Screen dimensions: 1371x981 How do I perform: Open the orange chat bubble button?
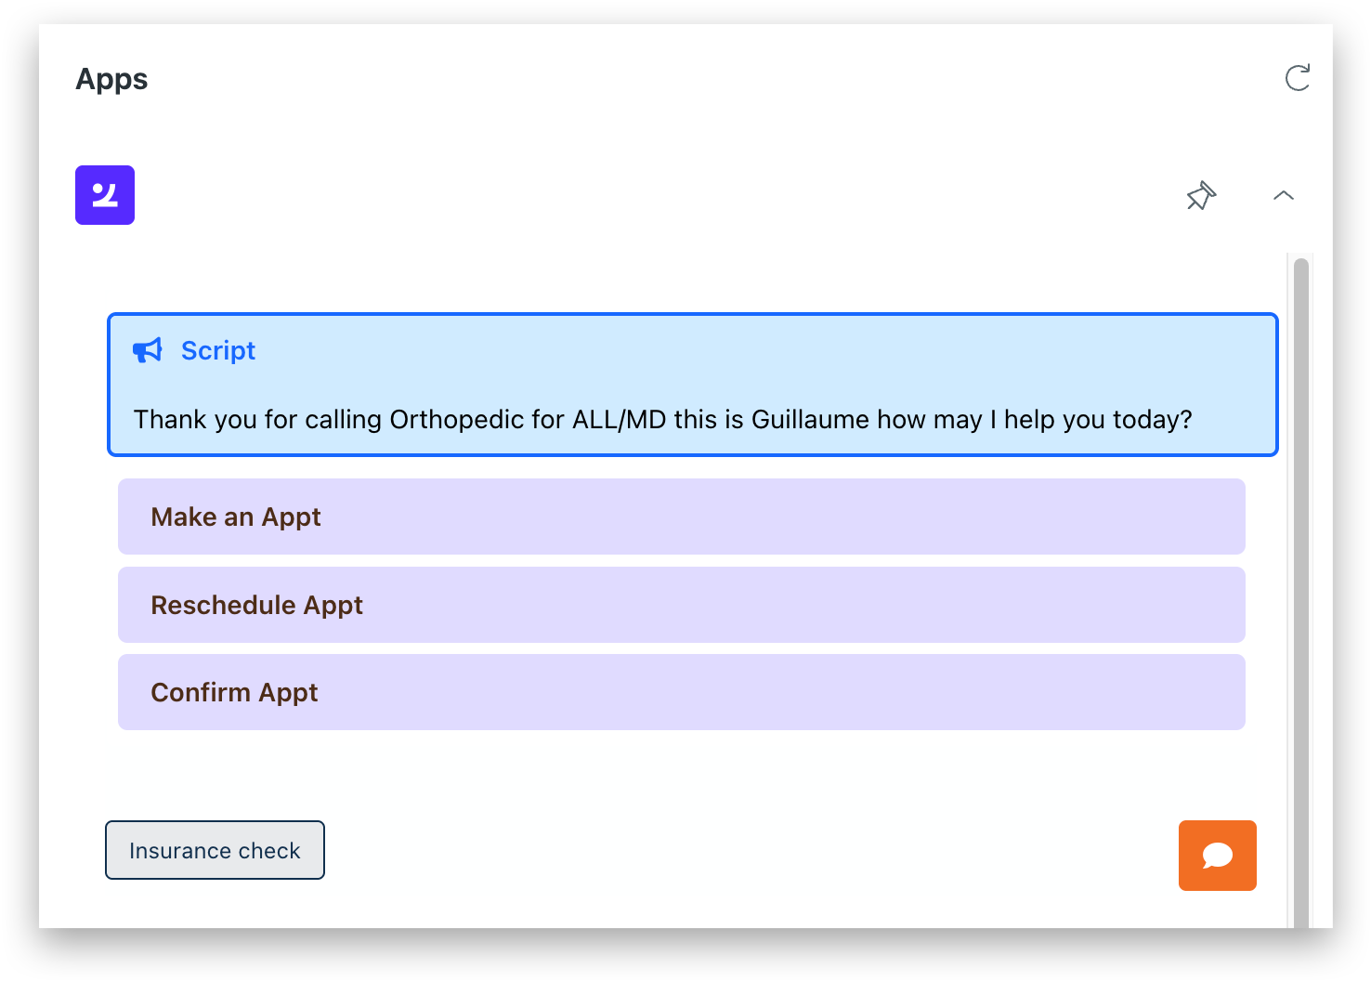(x=1217, y=856)
